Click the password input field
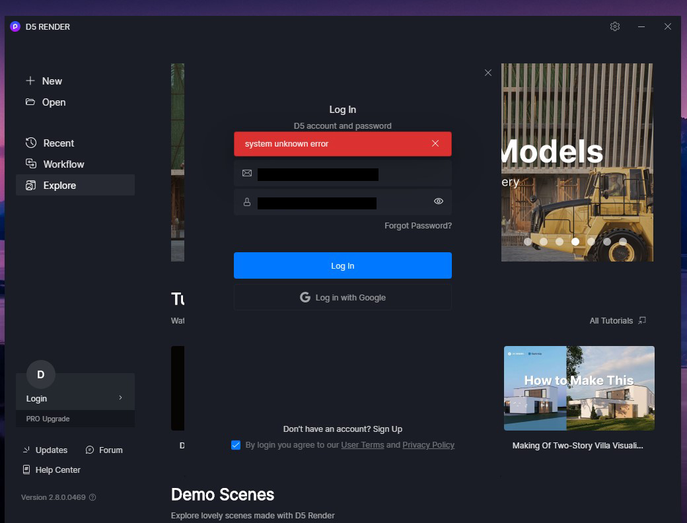The image size is (687, 523). [x=343, y=202]
